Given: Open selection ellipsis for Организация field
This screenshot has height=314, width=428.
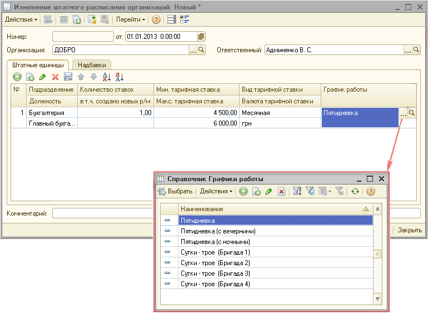Looking at the screenshot, I should pos(193,50).
